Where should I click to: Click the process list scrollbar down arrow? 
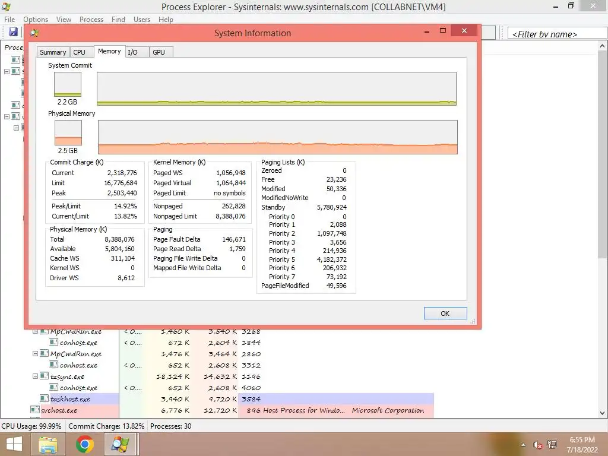602,413
